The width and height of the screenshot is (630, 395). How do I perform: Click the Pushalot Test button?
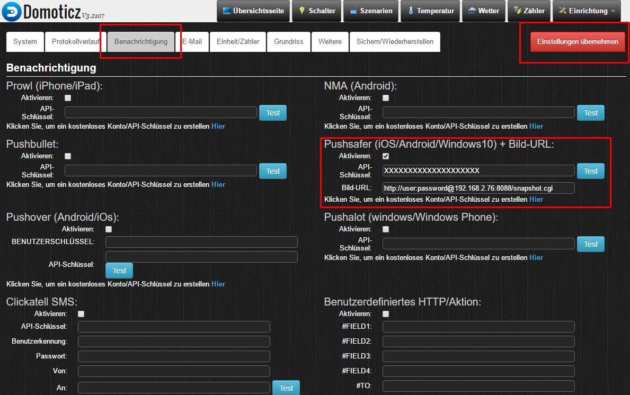591,244
